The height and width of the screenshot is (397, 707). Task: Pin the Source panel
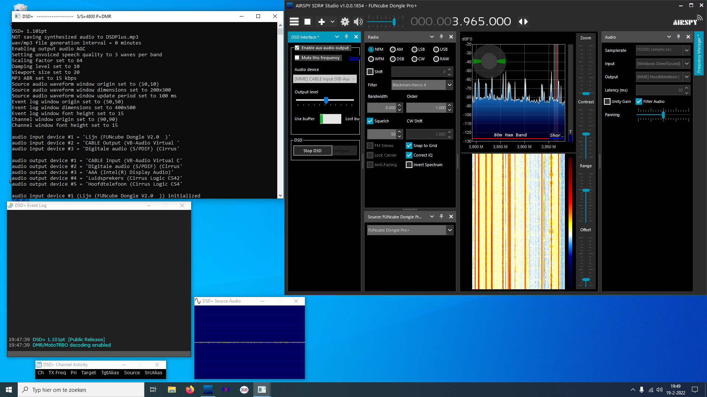click(x=441, y=217)
